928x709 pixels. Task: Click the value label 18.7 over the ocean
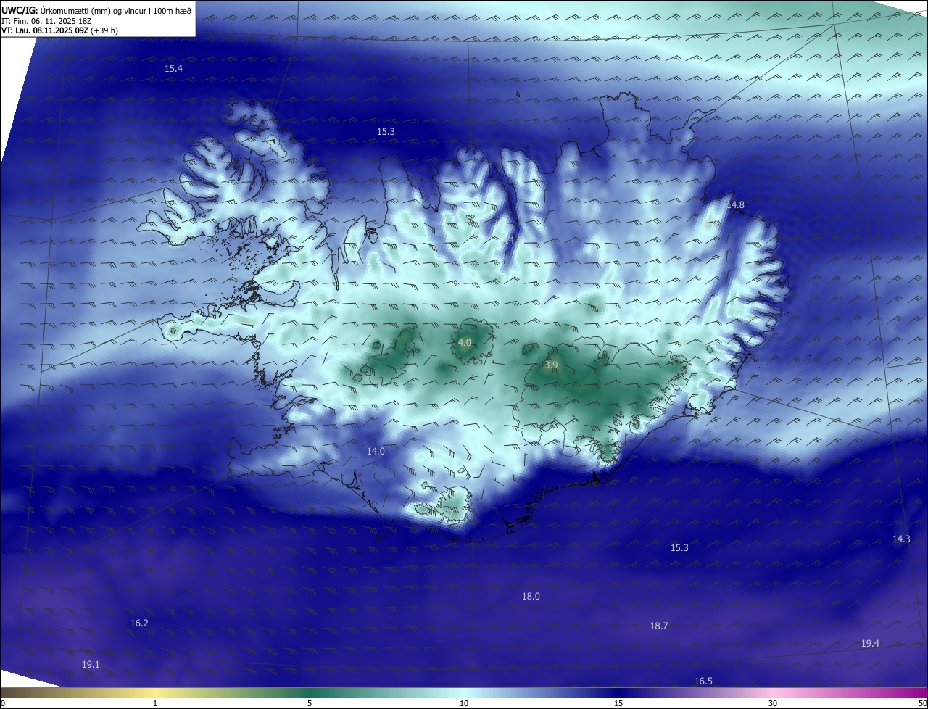point(659,626)
